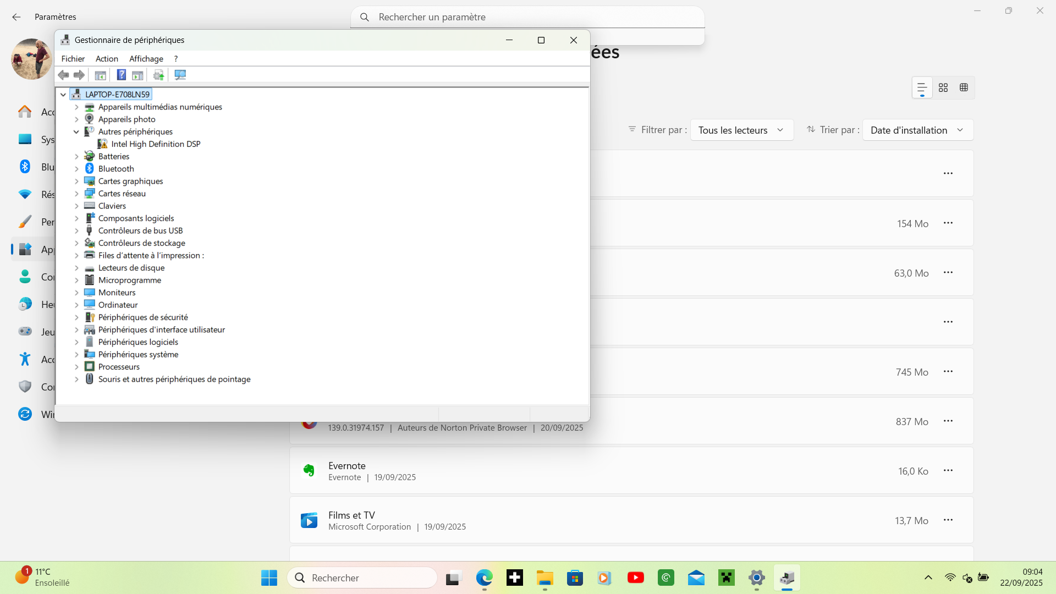This screenshot has width=1056, height=594.
Task: Select the Intel High Definition DSP device
Action: [x=156, y=144]
